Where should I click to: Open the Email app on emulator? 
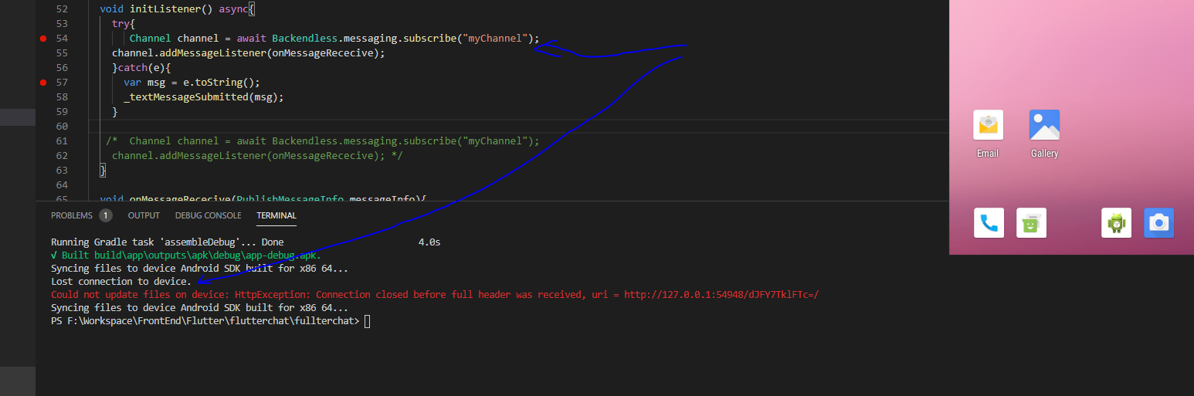coord(988,125)
